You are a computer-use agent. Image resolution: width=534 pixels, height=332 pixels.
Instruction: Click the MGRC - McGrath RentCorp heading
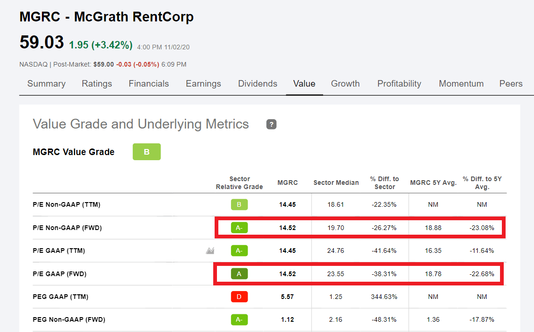pos(106,17)
